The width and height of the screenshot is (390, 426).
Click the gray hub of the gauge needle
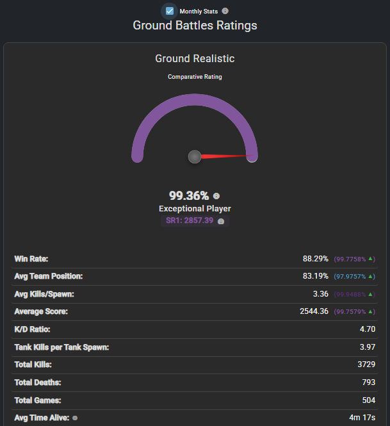click(x=195, y=156)
